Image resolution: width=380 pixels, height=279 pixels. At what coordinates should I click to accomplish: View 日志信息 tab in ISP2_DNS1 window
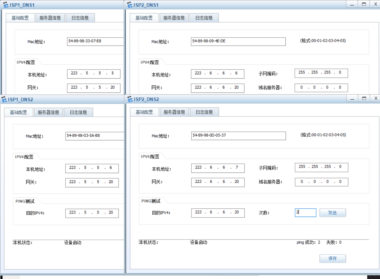(x=204, y=18)
